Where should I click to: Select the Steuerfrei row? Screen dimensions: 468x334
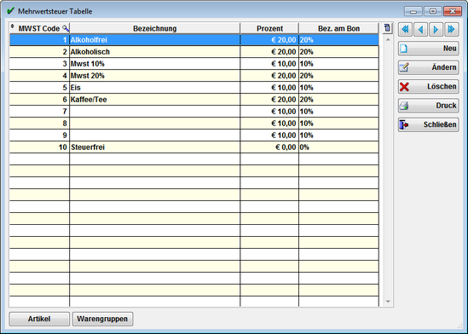pos(194,147)
